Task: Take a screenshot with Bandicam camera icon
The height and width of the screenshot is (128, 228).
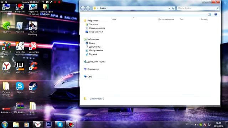Action: click(x=47, y=2)
